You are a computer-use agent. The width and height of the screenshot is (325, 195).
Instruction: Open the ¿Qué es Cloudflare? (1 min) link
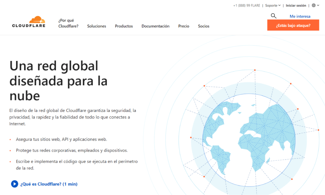(x=49, y=184)
